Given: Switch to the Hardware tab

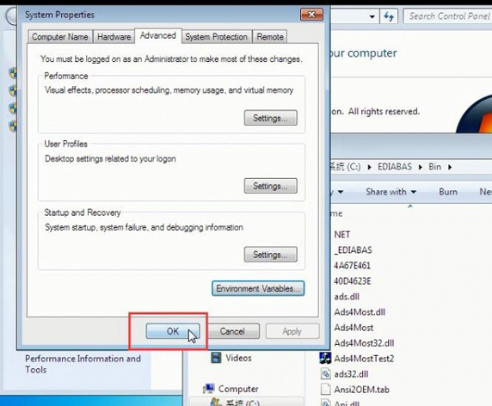Looking at the screenshot, I should tap(114, 37).
